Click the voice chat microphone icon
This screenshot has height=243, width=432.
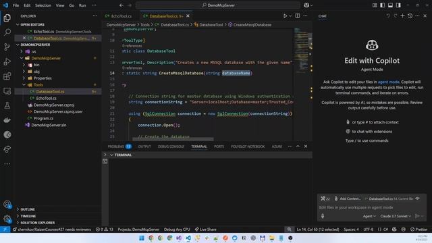pos(323,216)
